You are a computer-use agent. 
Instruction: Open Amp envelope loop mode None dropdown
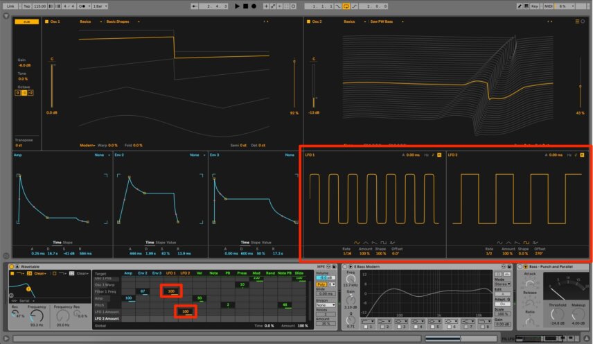102,155
